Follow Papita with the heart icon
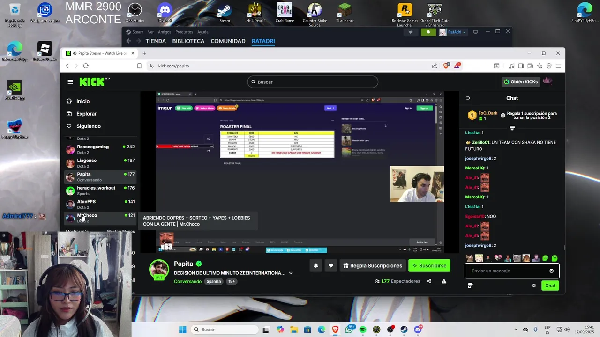Screen dimensions: 600x337 pos(330,266)
